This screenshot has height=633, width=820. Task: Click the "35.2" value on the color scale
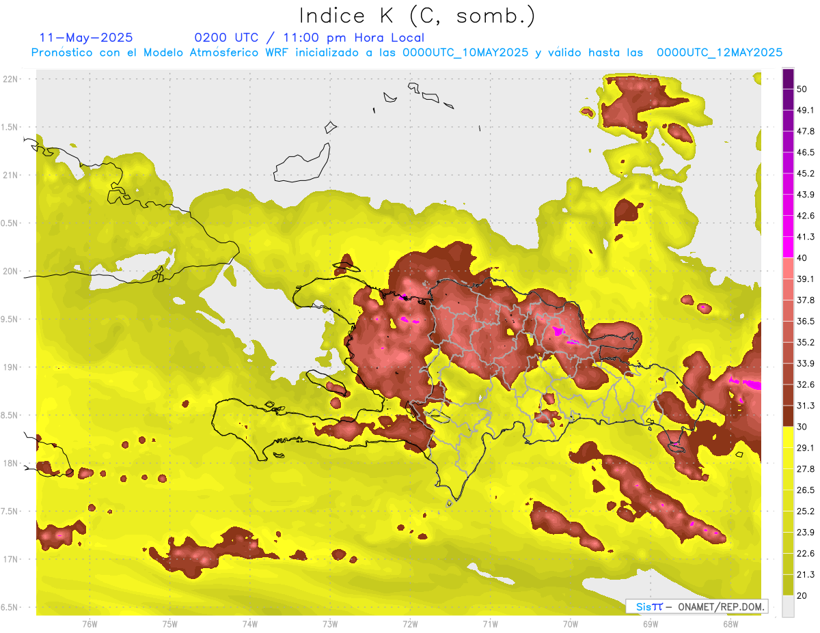(806, 342)
